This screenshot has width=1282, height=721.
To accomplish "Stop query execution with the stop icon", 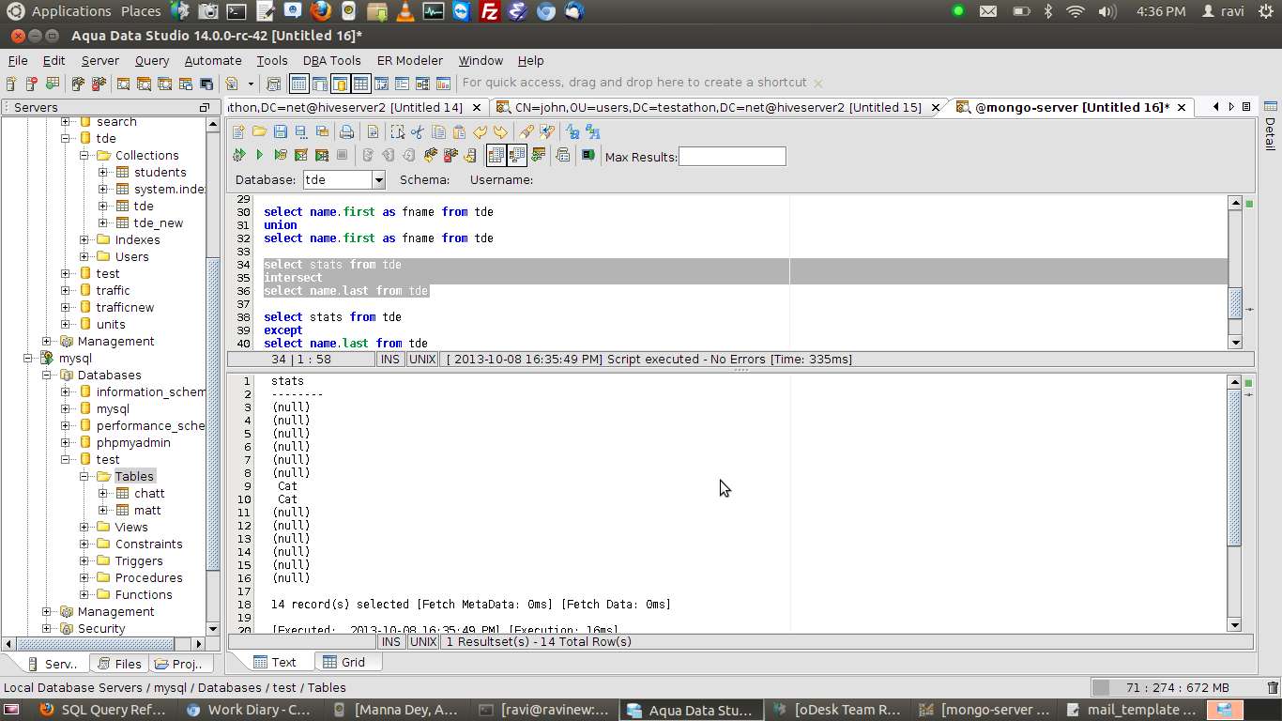I will (342, 155).
